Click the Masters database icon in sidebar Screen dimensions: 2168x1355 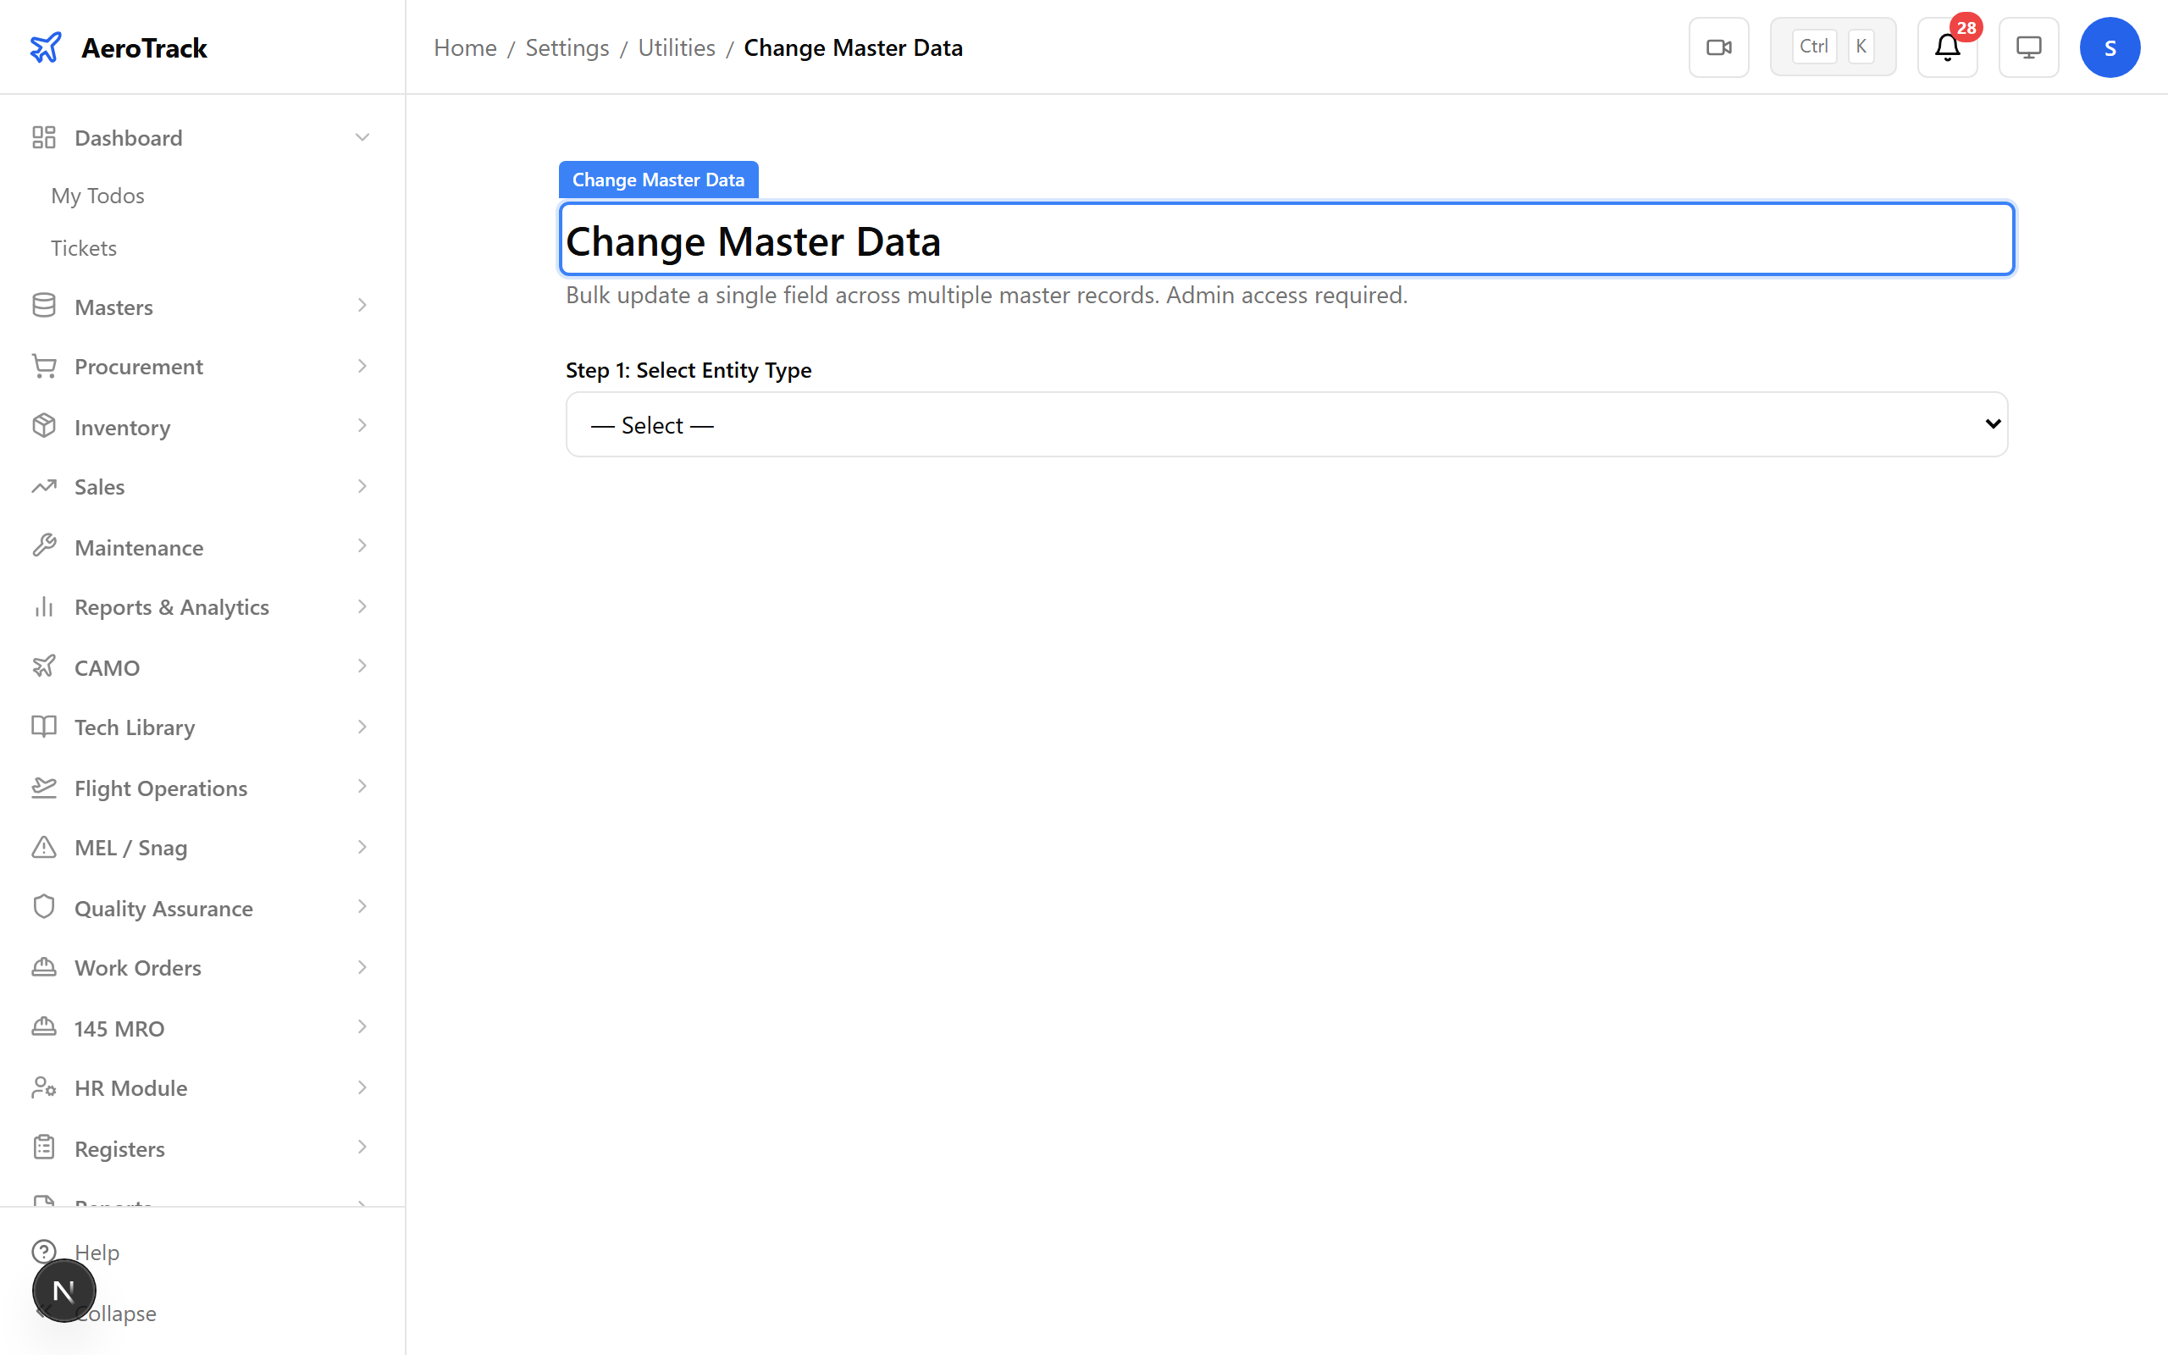(x=45, y=306)
